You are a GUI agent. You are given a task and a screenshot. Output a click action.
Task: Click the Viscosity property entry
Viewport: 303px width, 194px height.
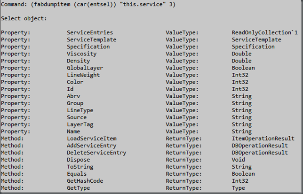coord(81,54)
